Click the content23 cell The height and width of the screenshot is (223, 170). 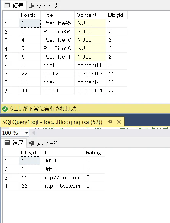90,82
